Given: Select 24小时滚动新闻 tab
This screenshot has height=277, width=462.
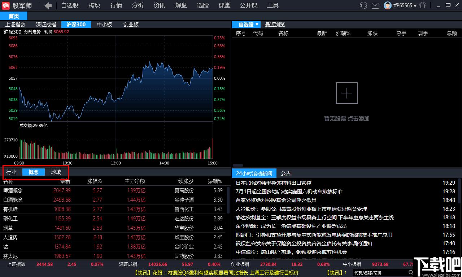Looking at the screenshot, I should pos(254,173).
